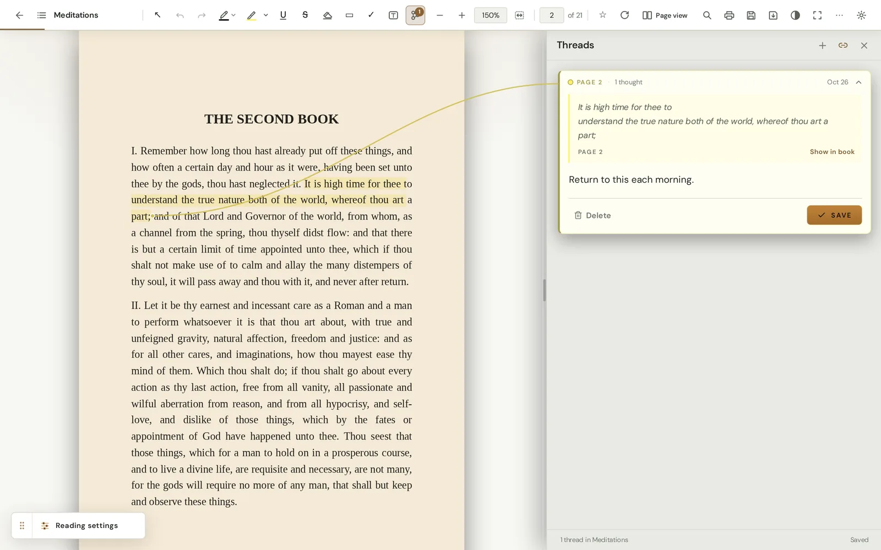Select the text box tool
Viewport: 881px width, 550px height.
(393, 15)
